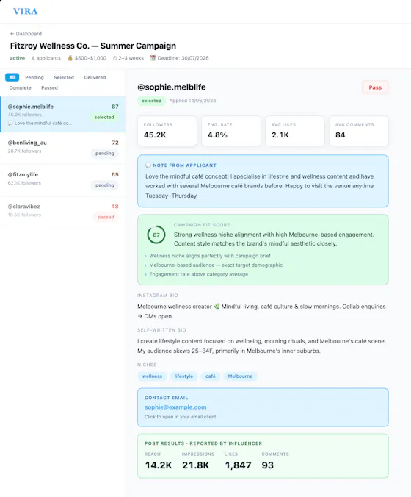Go back via Dashboard arrow link
Screen dimensions: 411x497
pos(26,34)
